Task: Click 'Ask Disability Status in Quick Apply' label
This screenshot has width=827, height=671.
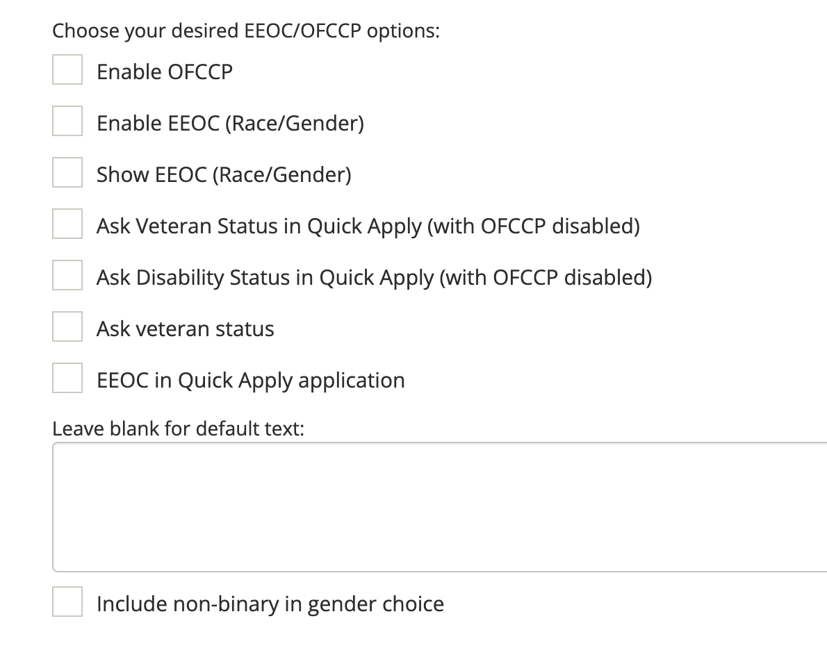Action: 374,277
